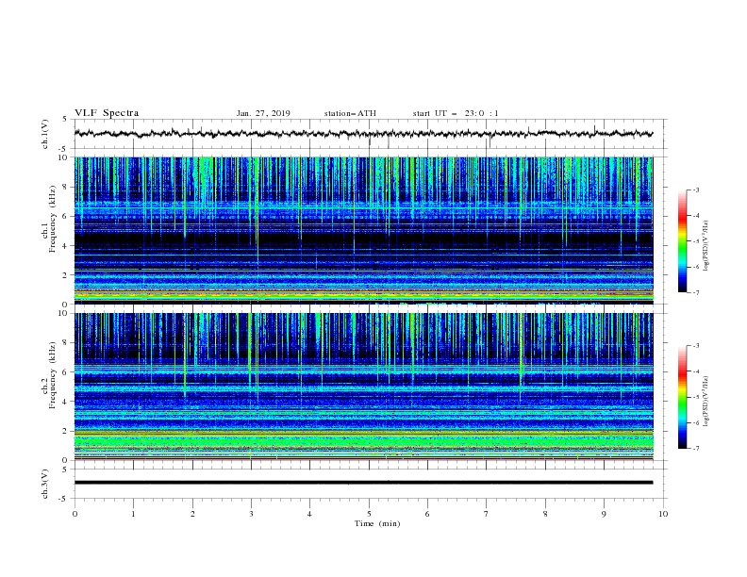Click the ch.1 spectrogram color bar
Image resolution: width=747 pixels, height=577 pixels.
(x=682, y=241)
